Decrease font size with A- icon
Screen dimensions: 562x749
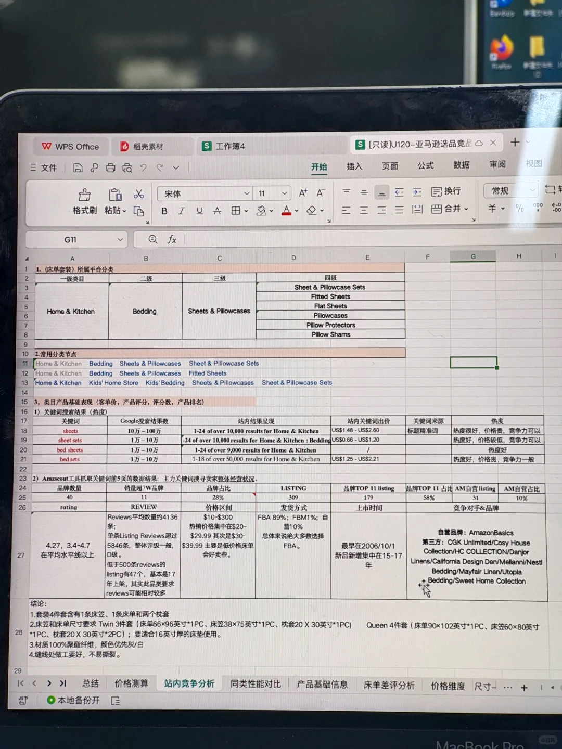click(x=321, y=193)
